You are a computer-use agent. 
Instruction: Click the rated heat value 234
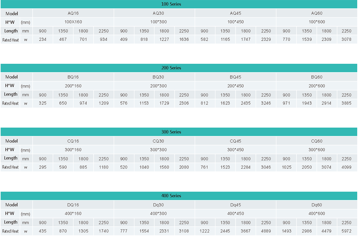pyautogui.click(x=43, y=39)
